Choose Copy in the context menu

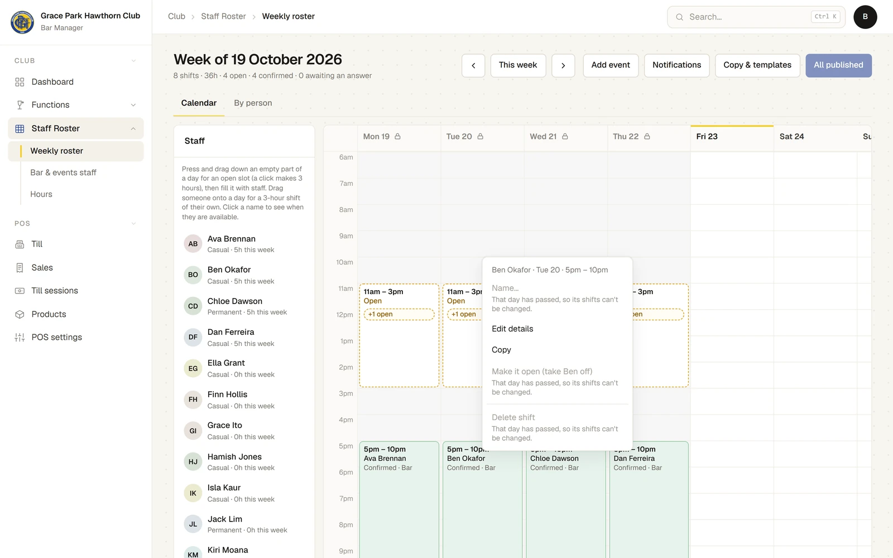pyautogui.click(x=557, y=350)
